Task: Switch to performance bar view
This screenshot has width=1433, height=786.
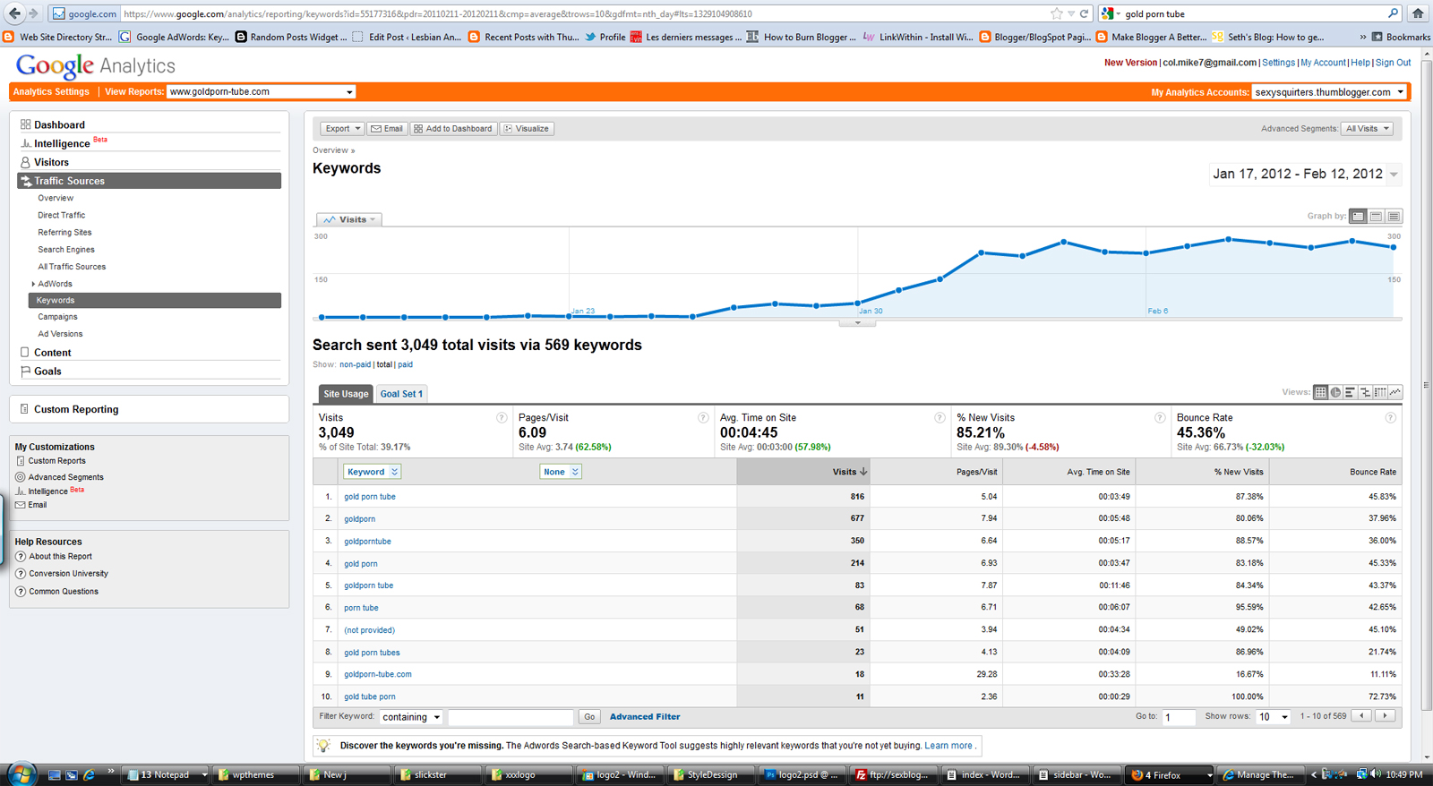Action: [1350, 392]
